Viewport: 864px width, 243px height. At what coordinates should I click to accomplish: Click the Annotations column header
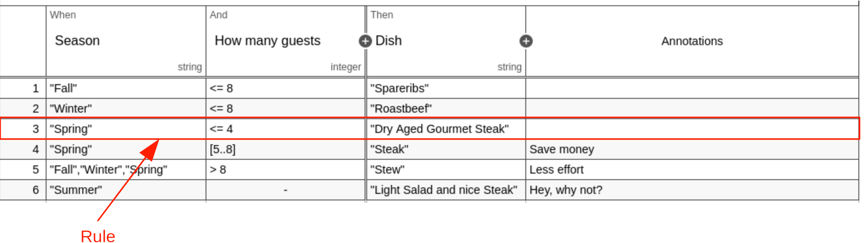click(692, 41)
